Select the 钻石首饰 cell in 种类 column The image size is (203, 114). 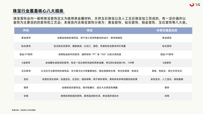26,46
